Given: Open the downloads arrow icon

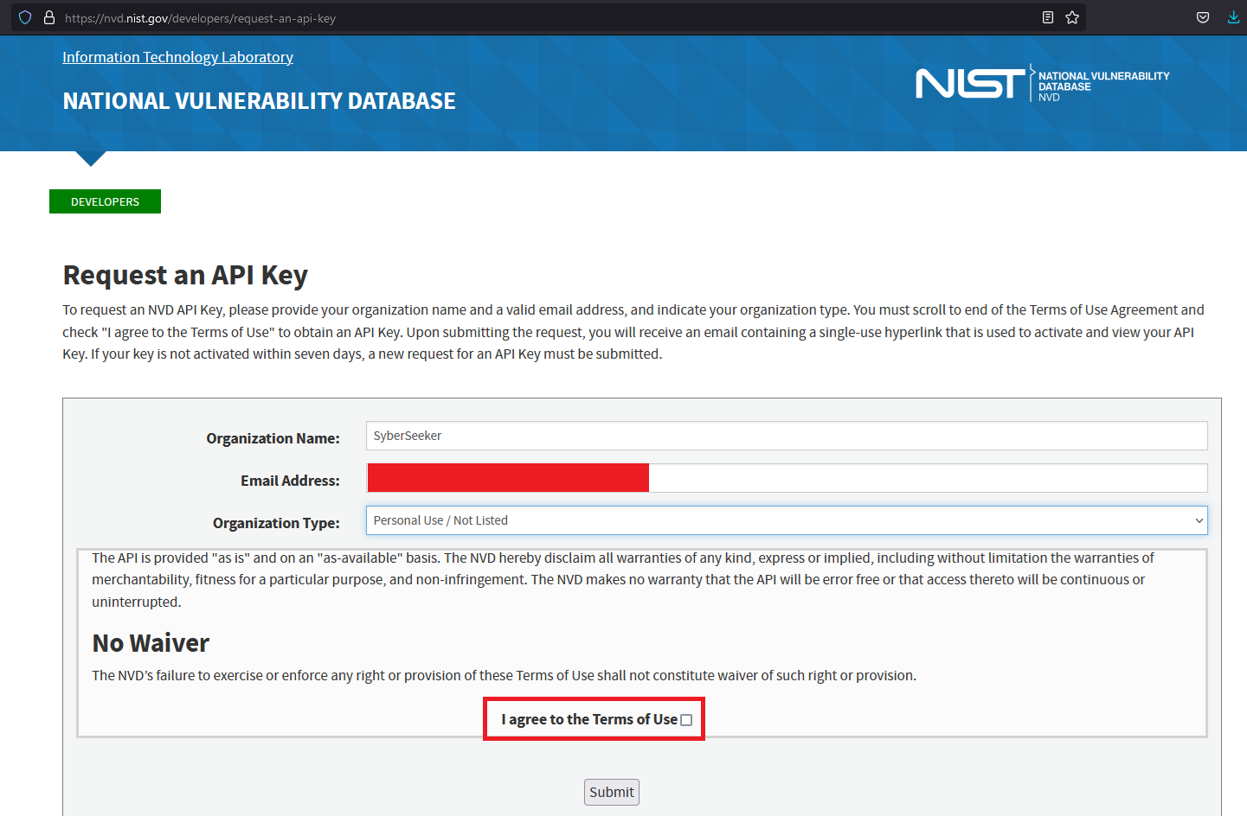Looking at the screenshot, I should pos(1233,17).
